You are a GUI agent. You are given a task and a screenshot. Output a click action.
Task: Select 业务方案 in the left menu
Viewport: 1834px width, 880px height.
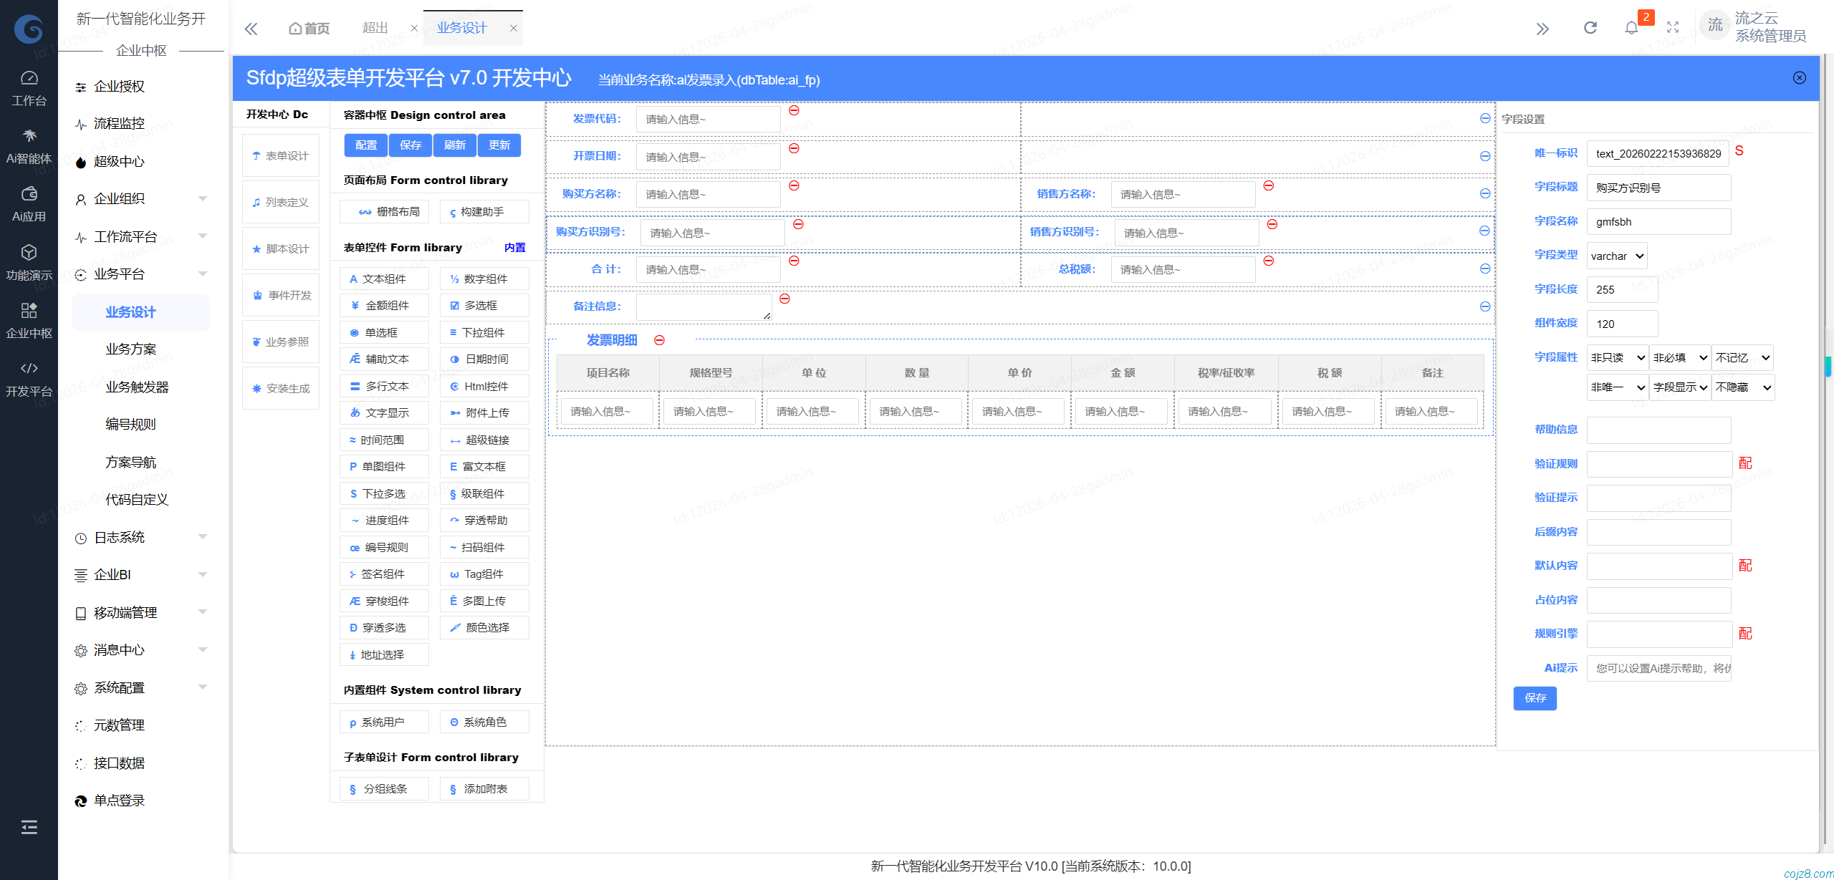pyautogui.click(x=131, y=349)
